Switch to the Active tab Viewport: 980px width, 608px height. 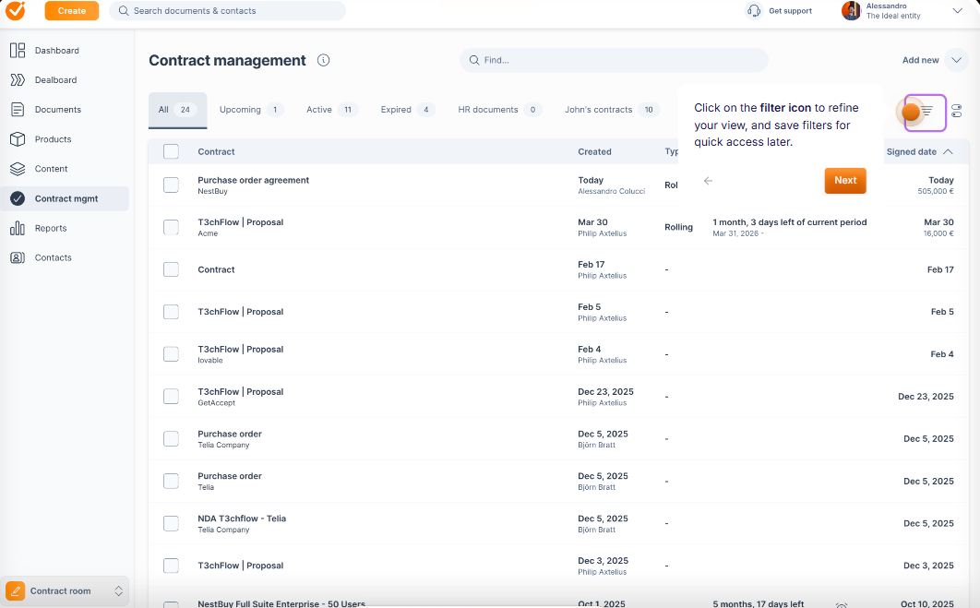[x=331, y=110]
